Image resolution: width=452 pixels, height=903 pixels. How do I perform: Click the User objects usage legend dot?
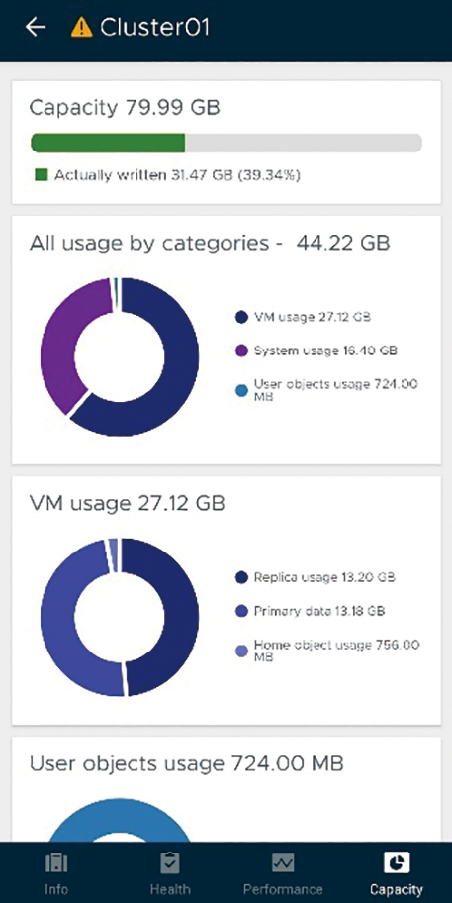pyautogui.click(x=241, y=390)
